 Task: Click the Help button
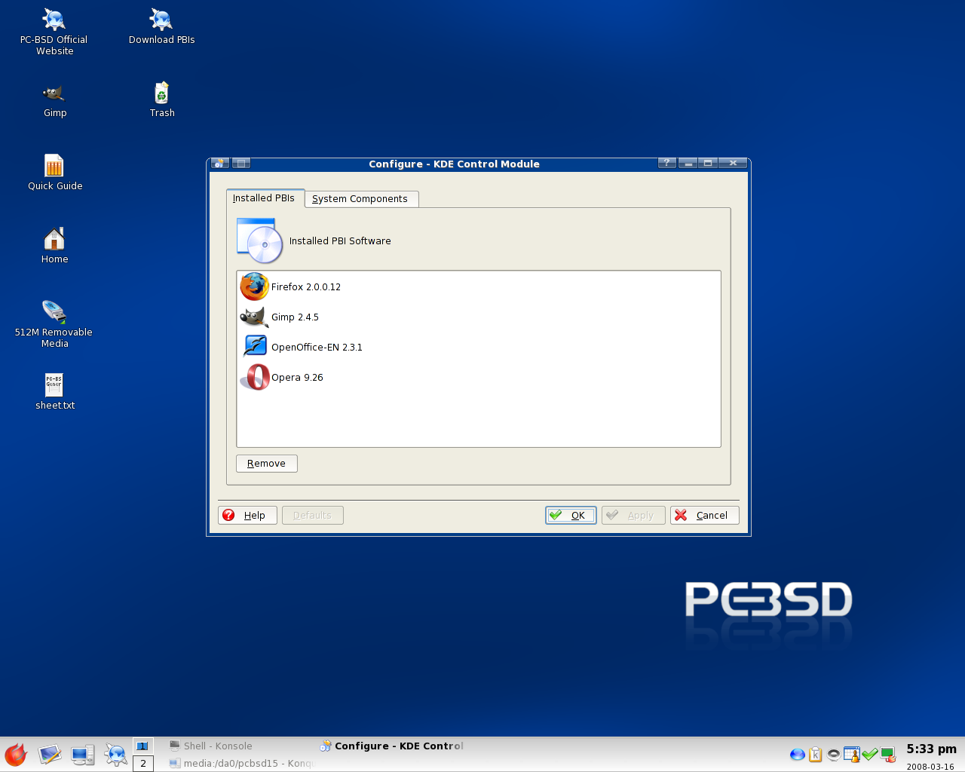(x=247, y=515)
